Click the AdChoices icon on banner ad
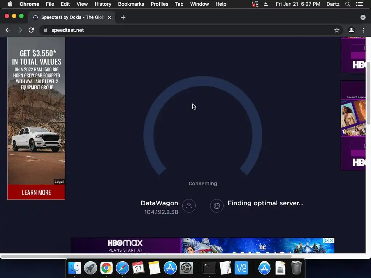Viewport: 371px width, 278px height. (x=326, y=240)
